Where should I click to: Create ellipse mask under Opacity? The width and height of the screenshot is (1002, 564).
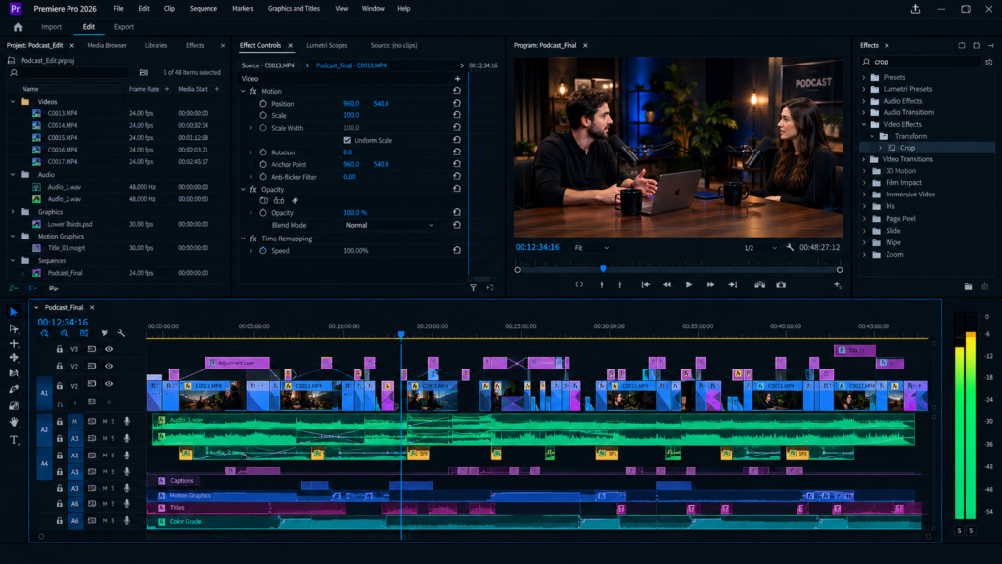tap(264, 201)
